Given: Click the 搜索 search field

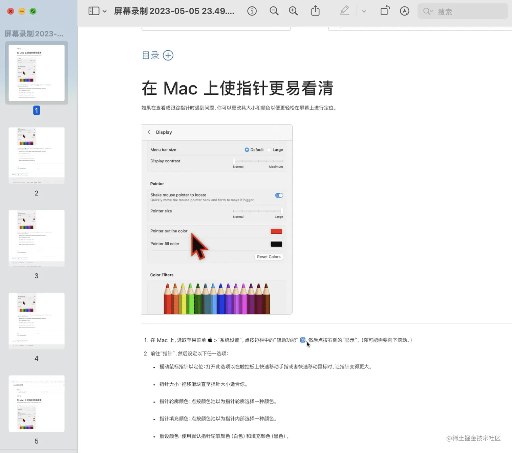Looking at the screenshot, I should pyautogui.click(x=463, y=12).
